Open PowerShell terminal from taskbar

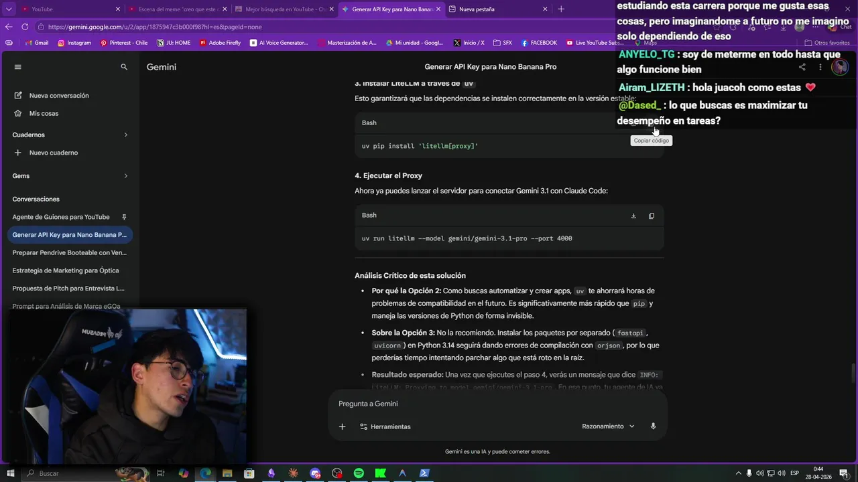tap(424, 473)
